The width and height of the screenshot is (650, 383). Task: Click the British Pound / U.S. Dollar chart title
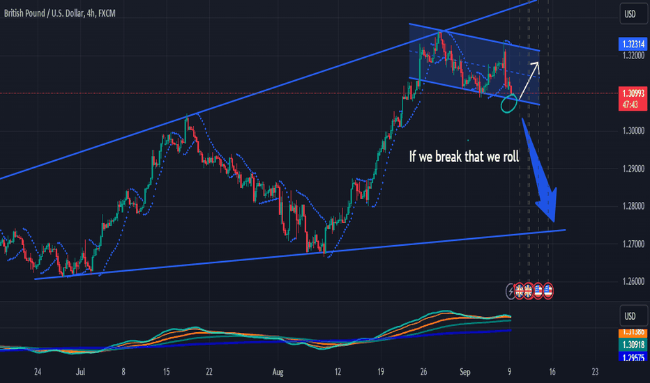(x=59, y=13)
